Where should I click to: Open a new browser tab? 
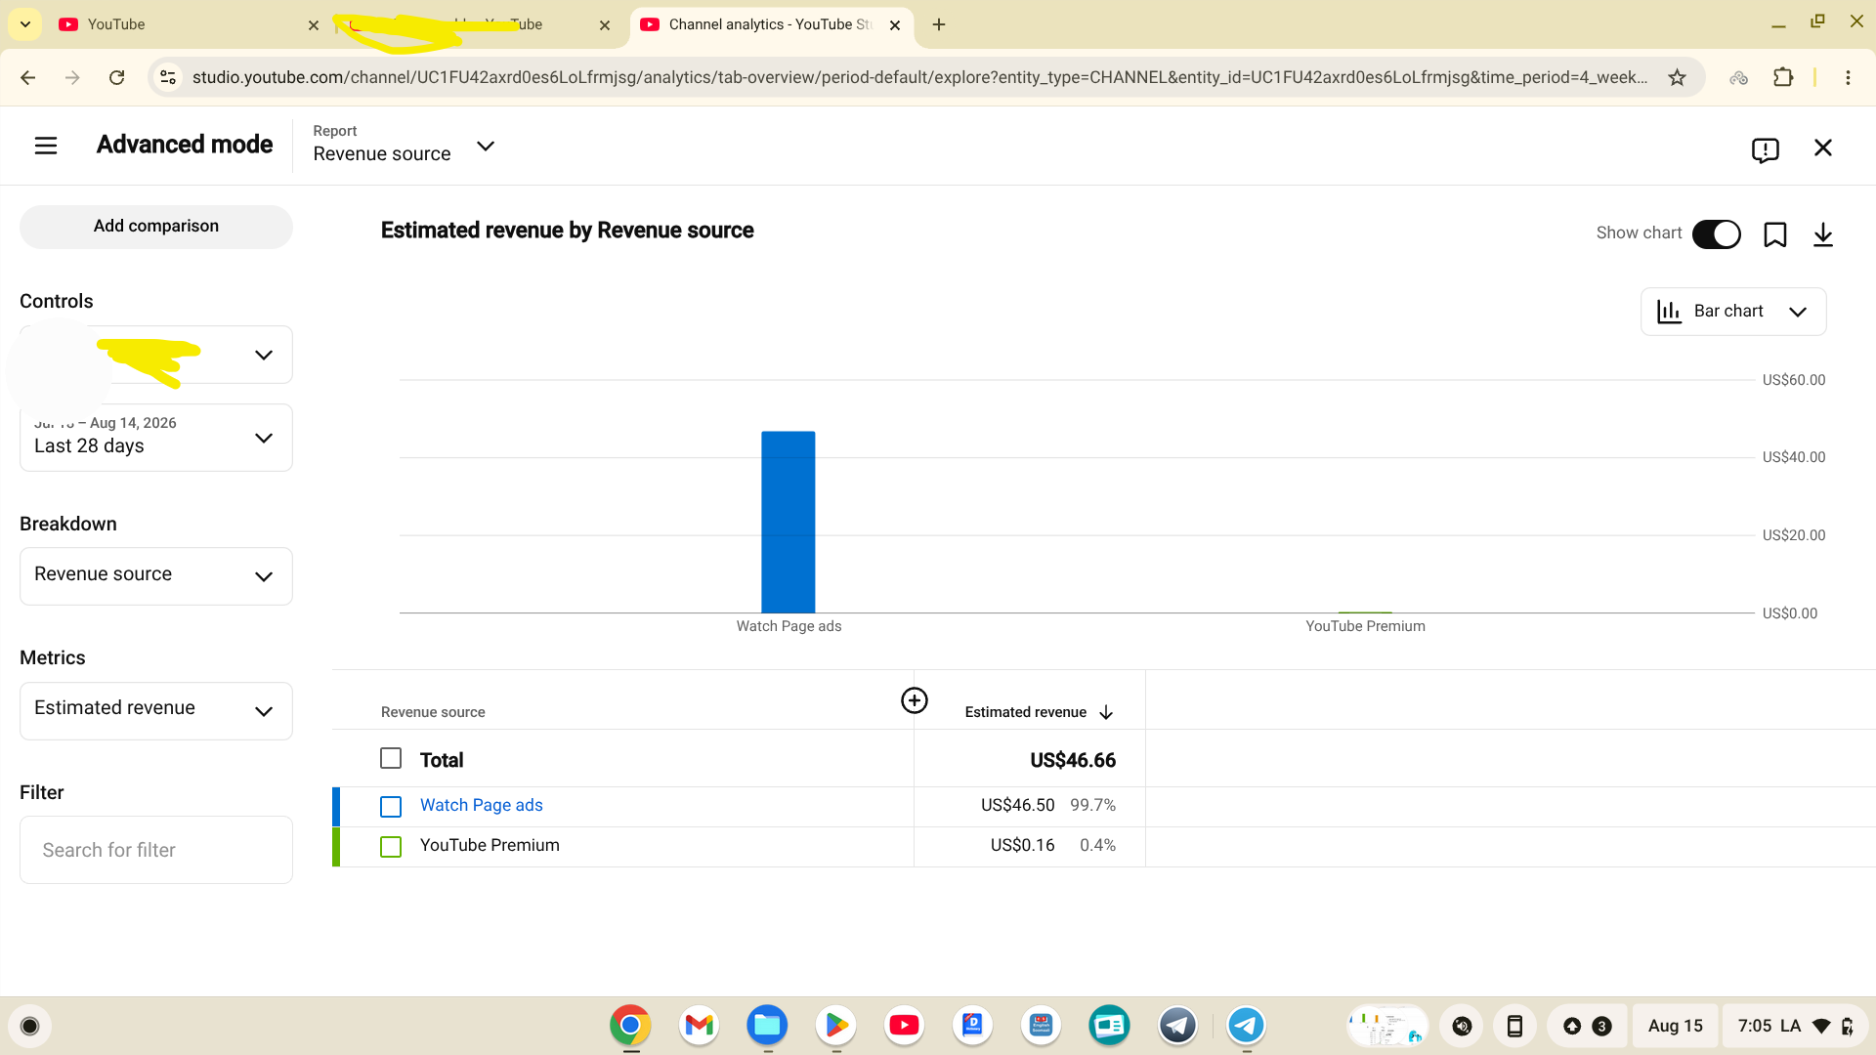tap(939, 24)
